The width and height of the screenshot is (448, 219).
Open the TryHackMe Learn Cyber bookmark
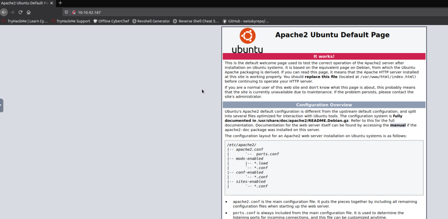point(24,21)
